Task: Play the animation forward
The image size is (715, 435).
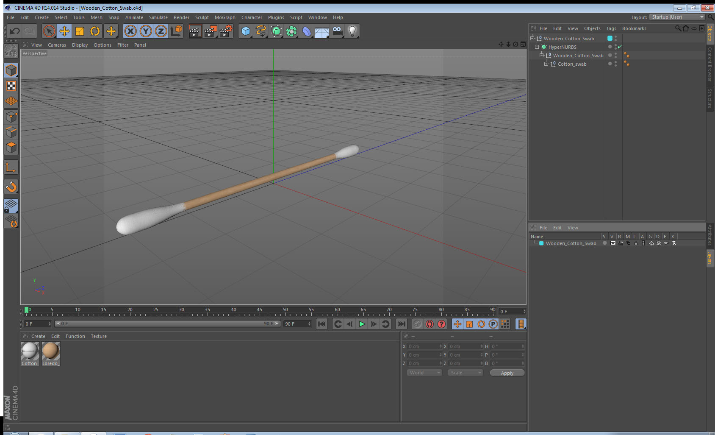Action: (362, 324)
